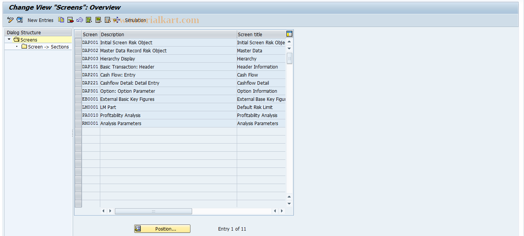Click vertical scrollbar up arrow at top
Screen dimensions: 524x236
289,42
